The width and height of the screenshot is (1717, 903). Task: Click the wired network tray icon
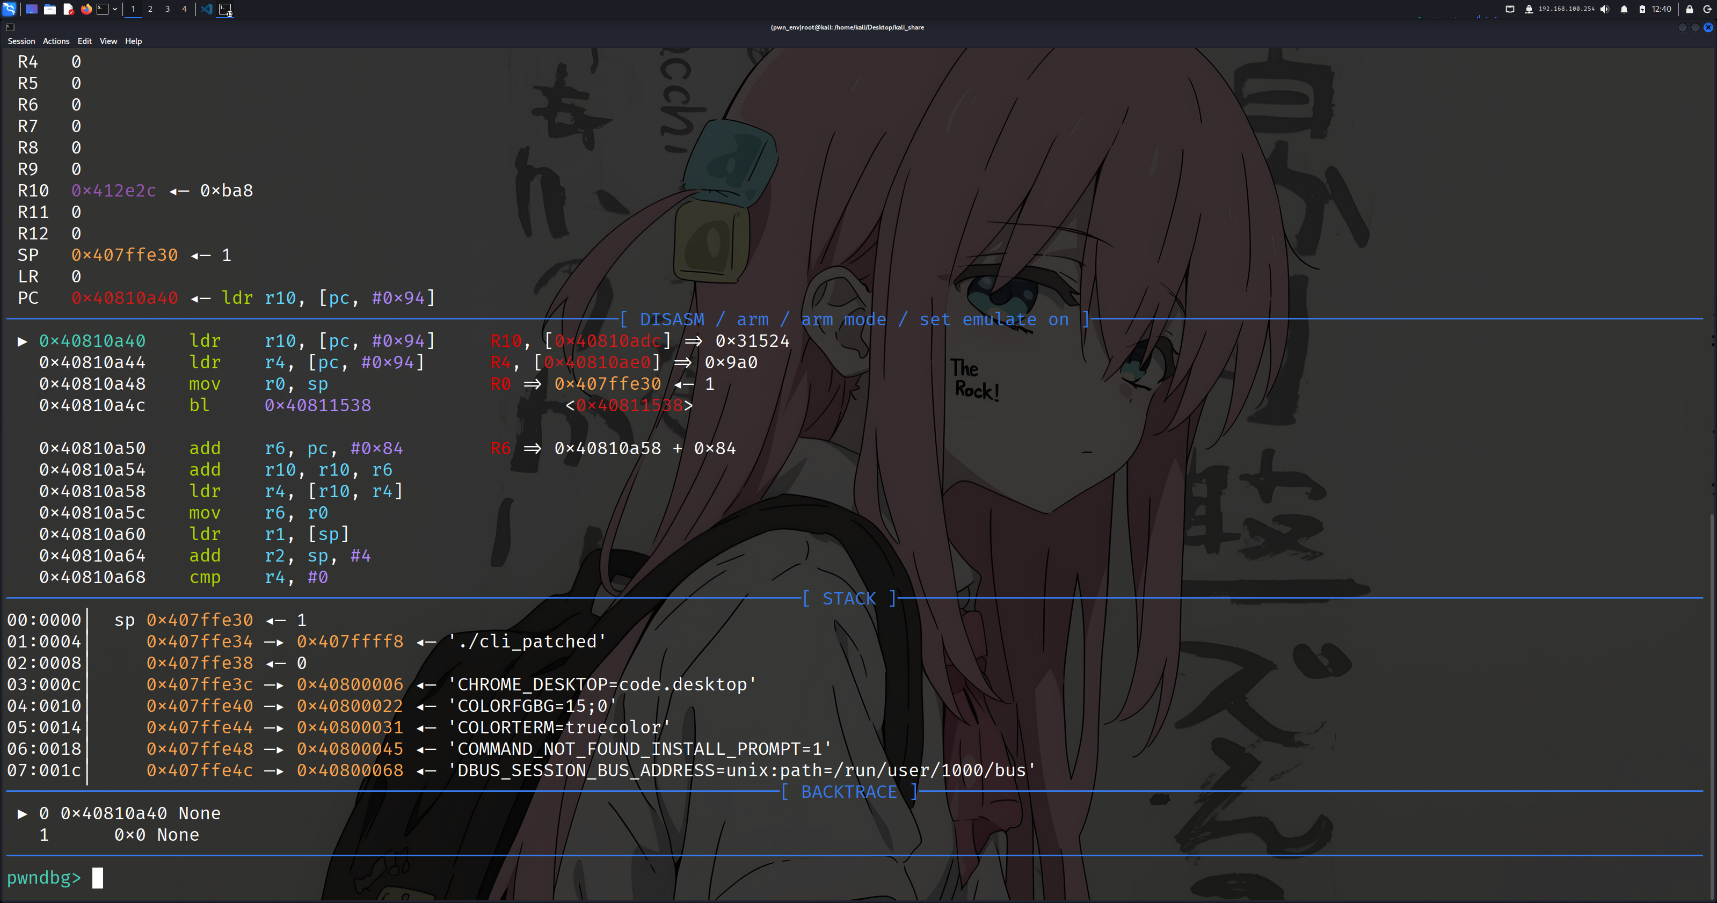(x=1510, y=9)
